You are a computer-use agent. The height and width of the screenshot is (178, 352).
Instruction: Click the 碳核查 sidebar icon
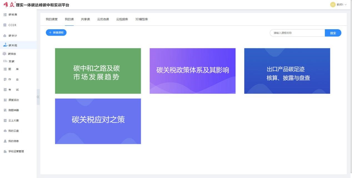[x=5, y=14]
